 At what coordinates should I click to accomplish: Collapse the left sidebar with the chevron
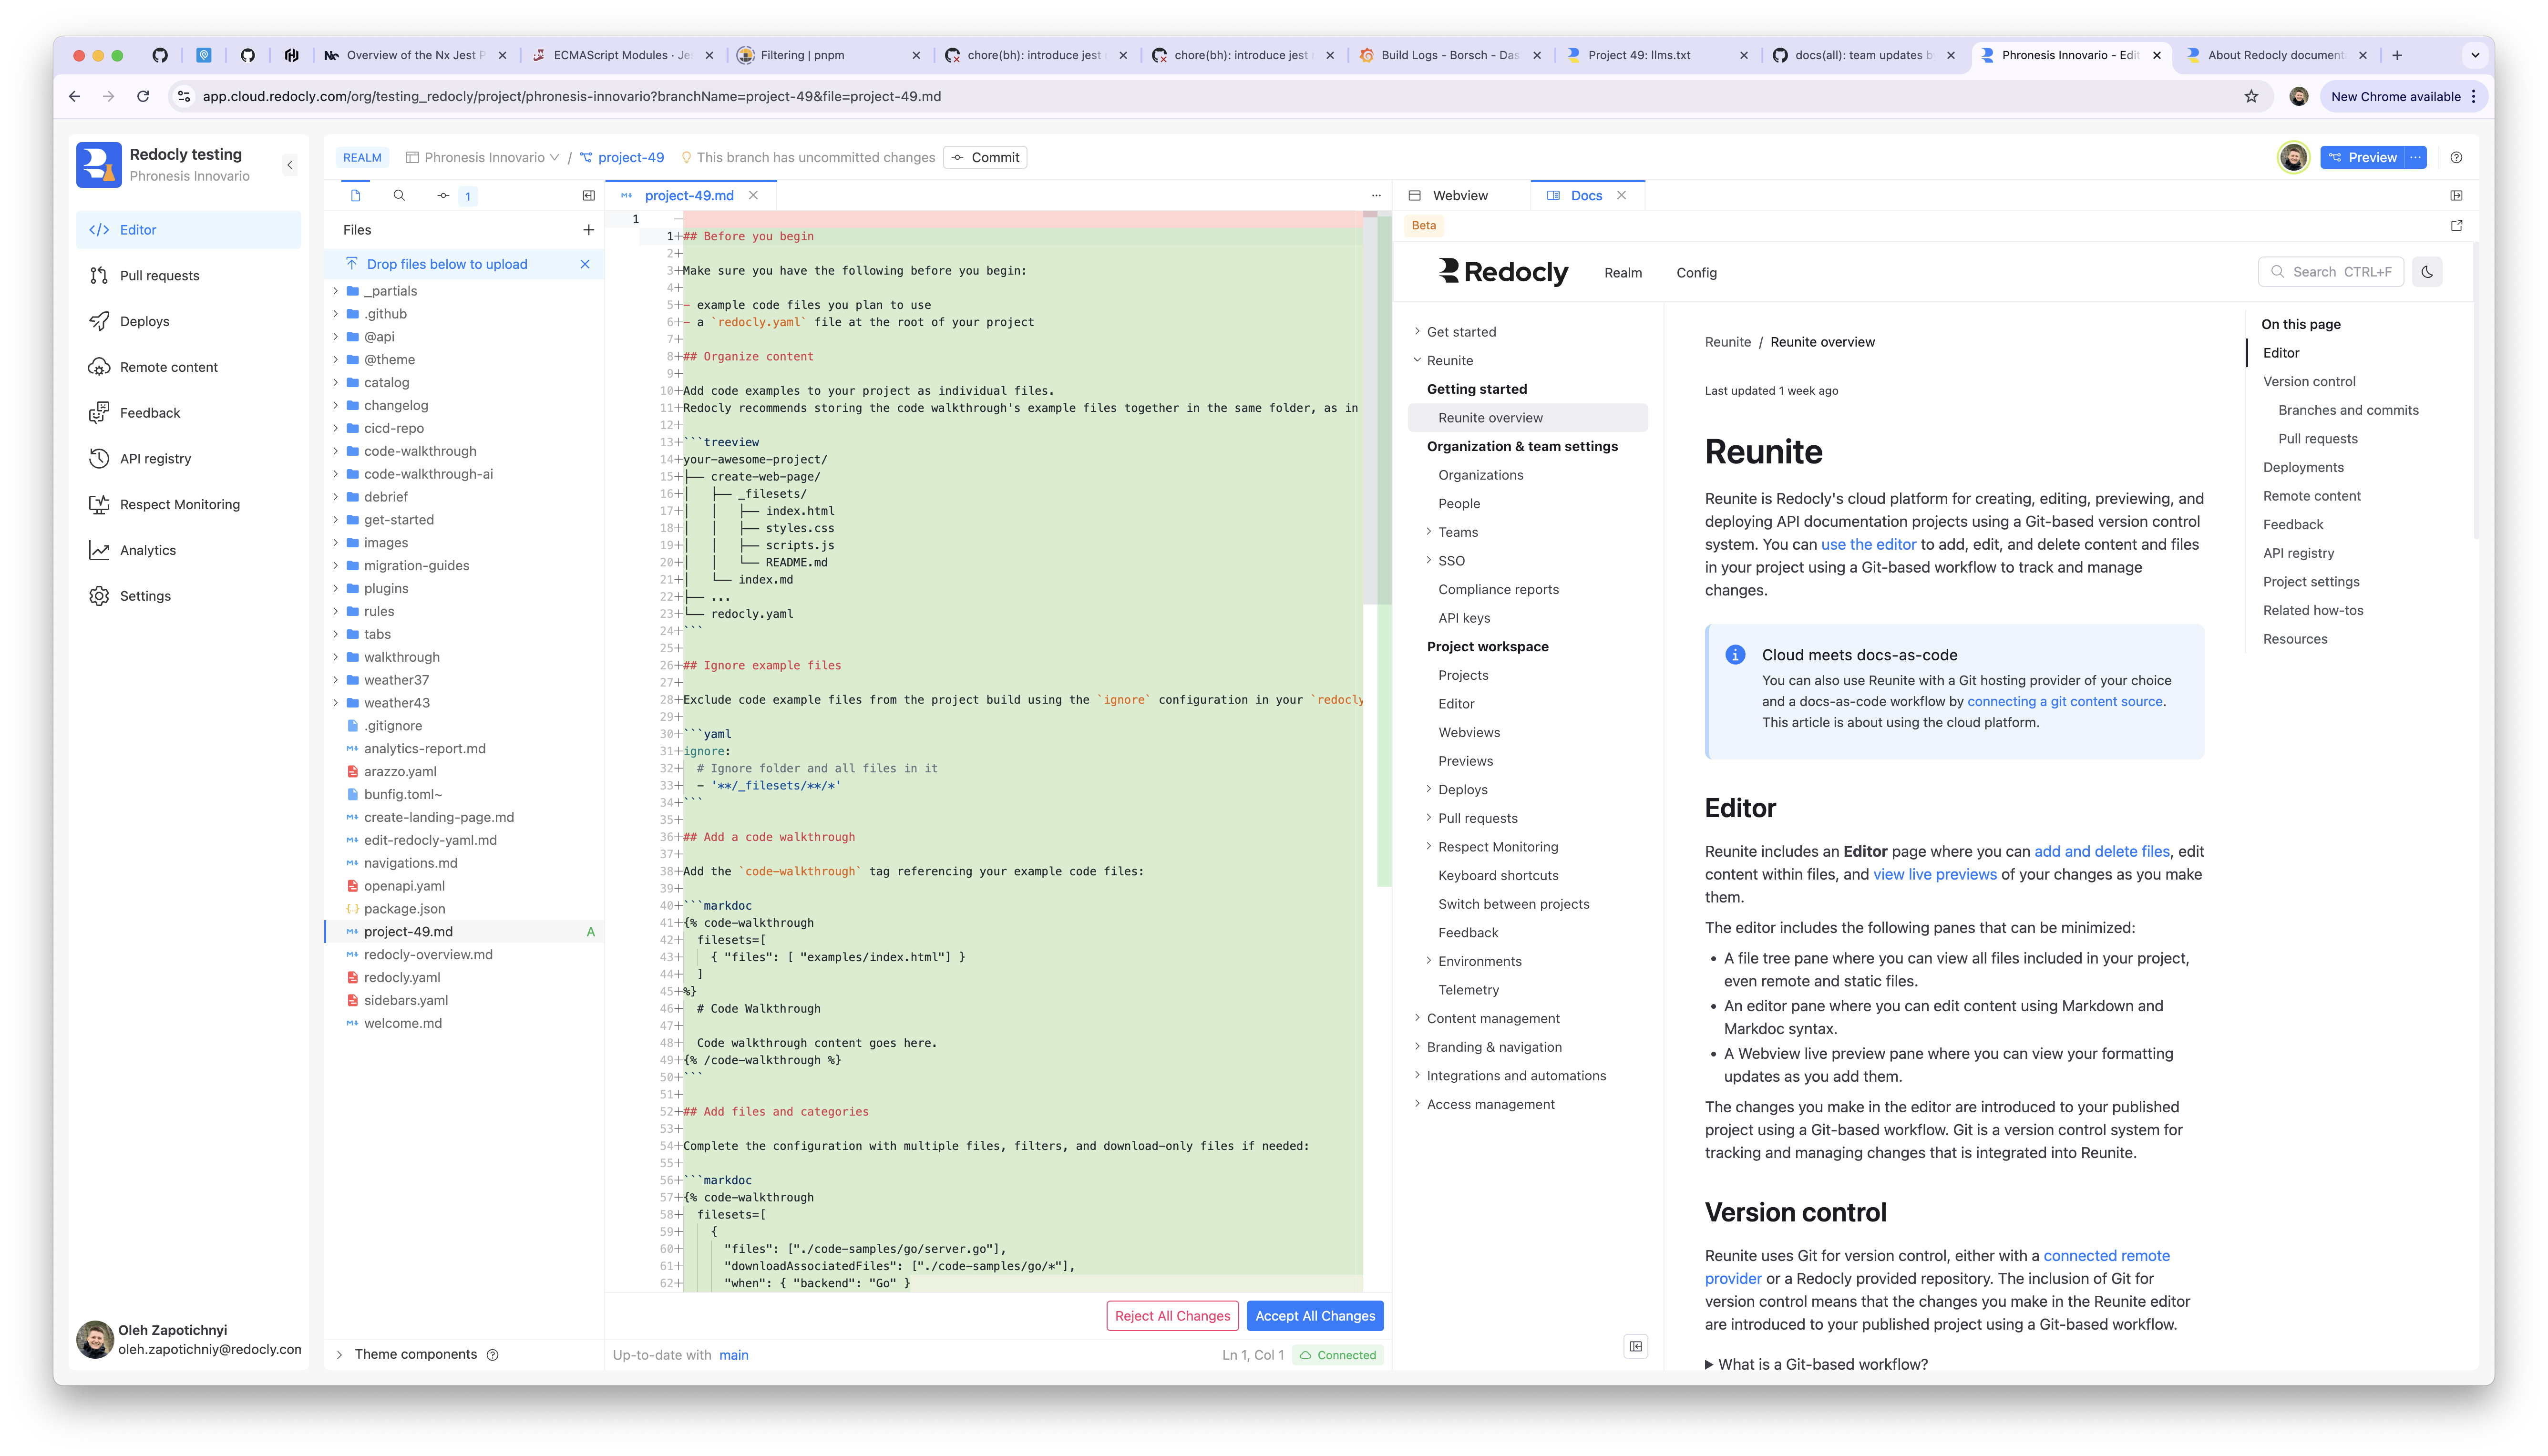click(290, 165)
